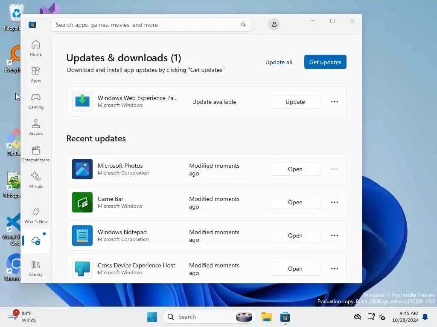Open the user account profile icon
The height and width of the screenshot is (327, 437).
click(x=274, y=24)
